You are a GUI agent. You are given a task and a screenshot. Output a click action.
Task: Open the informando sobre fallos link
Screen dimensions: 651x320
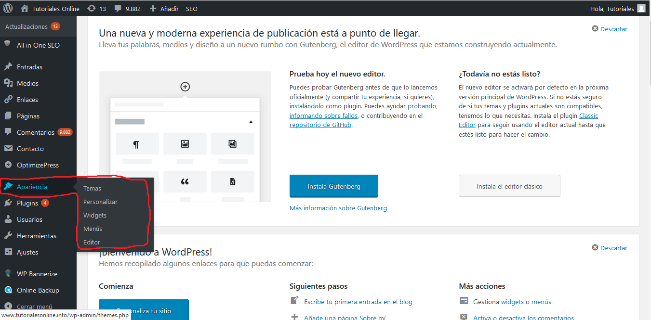[323, 115]
